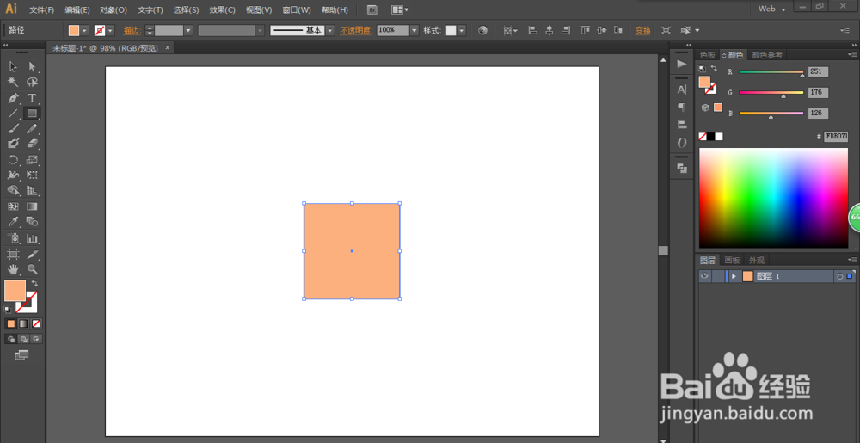
Task: Click target circle of 图层 1
Action: tap(839, 277)
